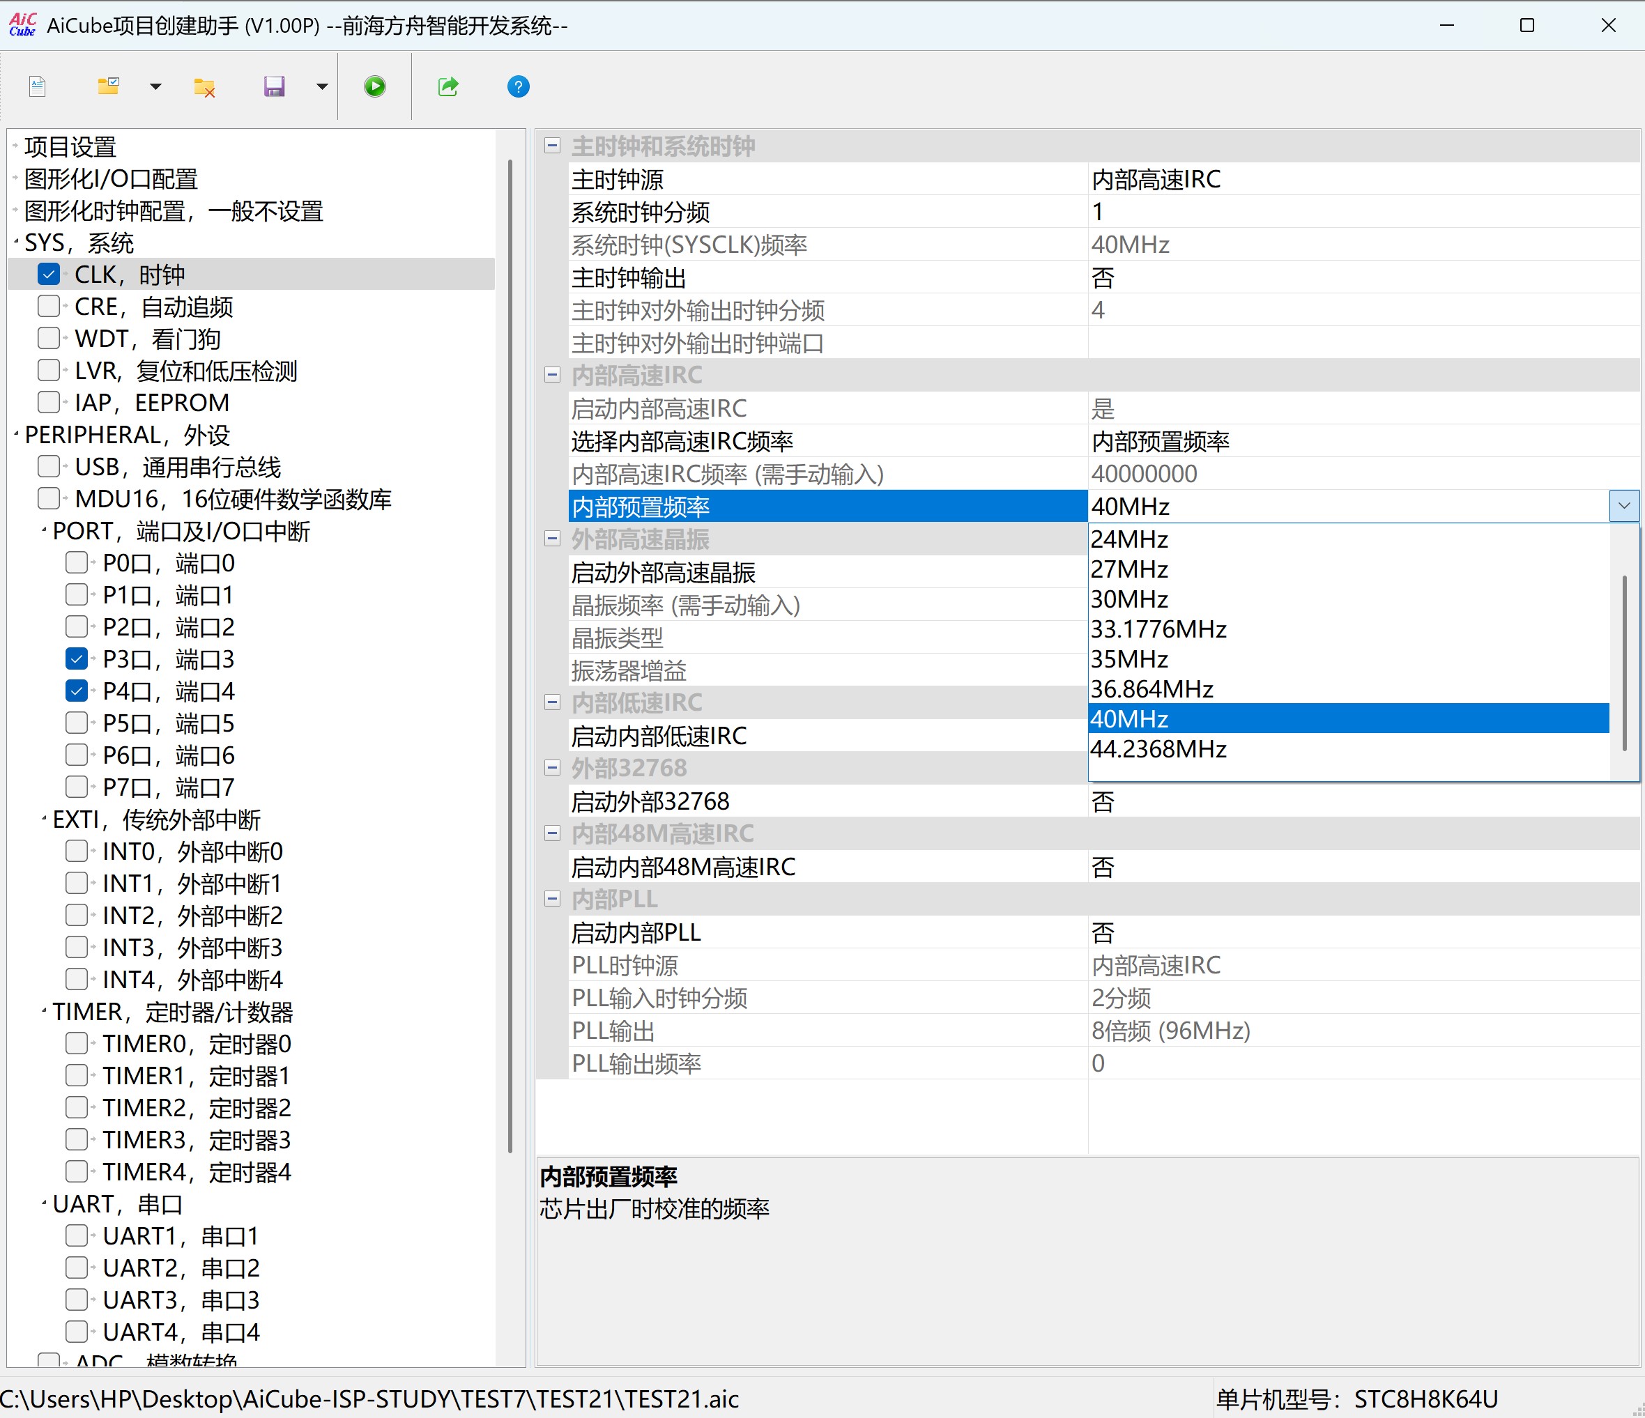Select the 启动内部低速IRC property row
The image size is (1645, 1418).
[x=828, y=736]
